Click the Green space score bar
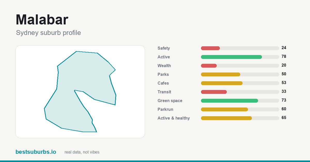The height and width of the screenshot is (162, 310). pos(240,101)
